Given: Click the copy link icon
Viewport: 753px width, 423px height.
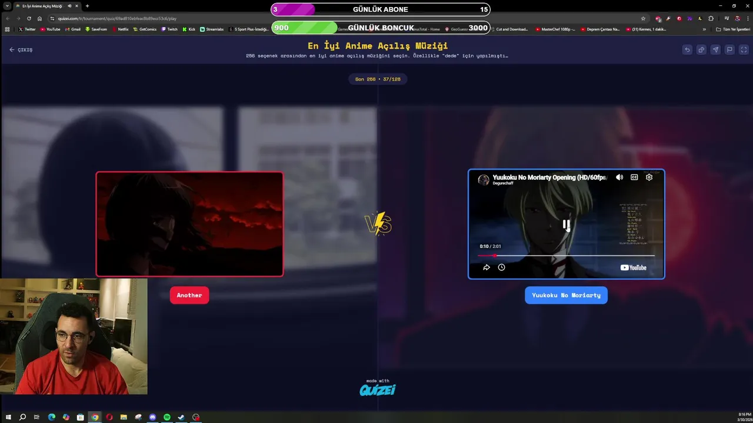Looking at the screenshot, I should tap(701, 50).
